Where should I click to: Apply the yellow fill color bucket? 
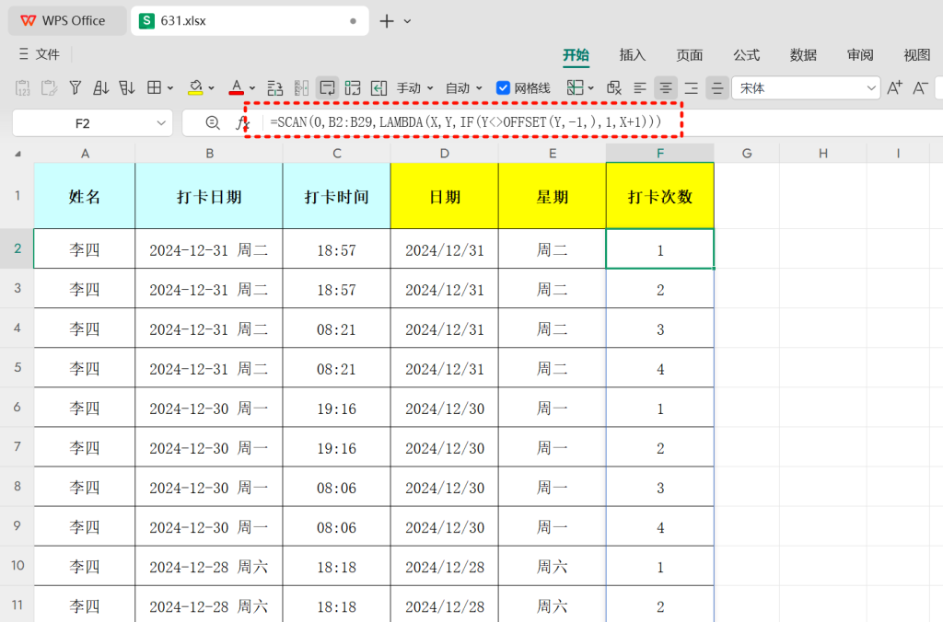pyautogui.click(x=195, y=88)
